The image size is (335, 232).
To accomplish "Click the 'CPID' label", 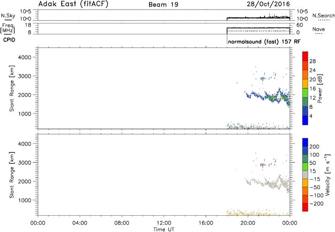I will pos(9,40).
